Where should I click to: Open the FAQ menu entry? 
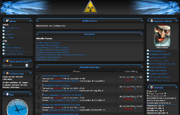coord(7,44)
